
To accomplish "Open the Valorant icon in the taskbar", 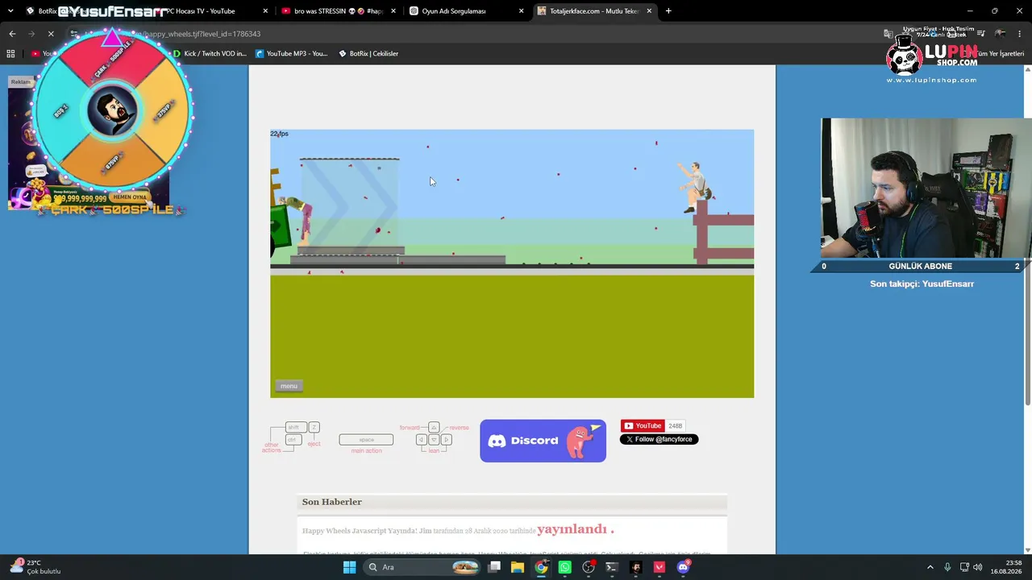I will point(660,567).
